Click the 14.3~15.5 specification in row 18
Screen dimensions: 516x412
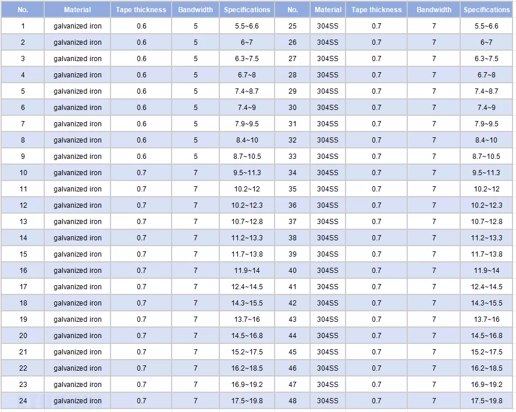(x=247, y=303)
